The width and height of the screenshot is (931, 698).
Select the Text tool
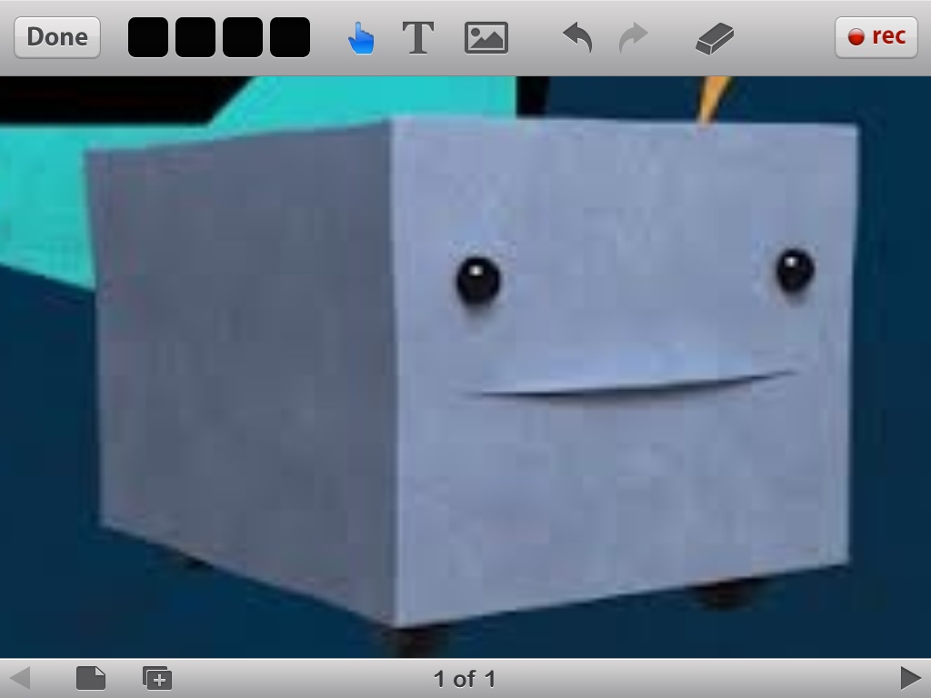coord(418,38)
